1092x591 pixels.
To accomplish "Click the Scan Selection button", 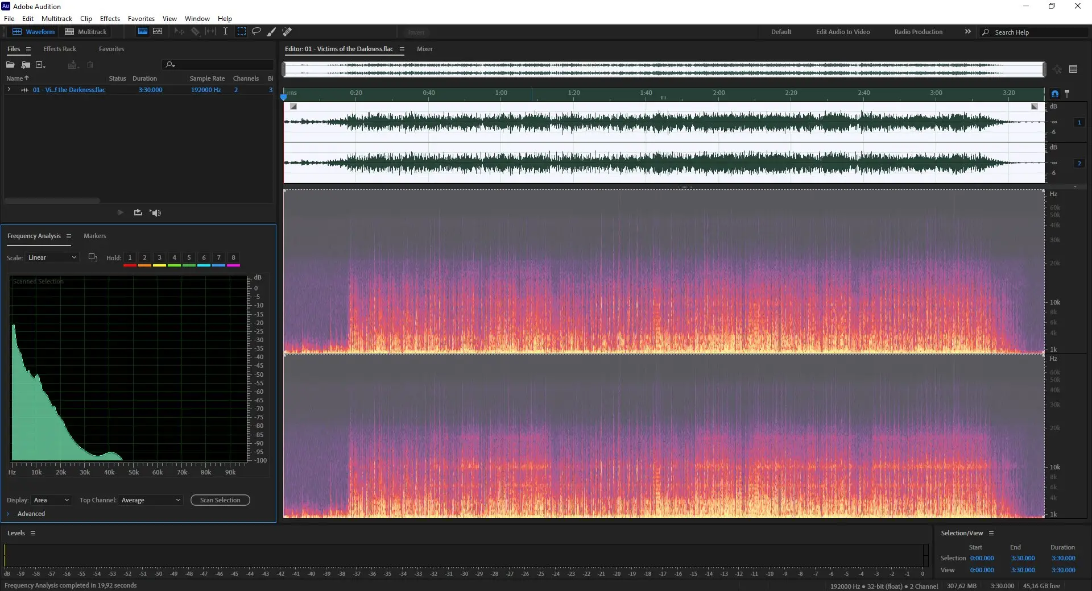I will click(x=220, y=500).
